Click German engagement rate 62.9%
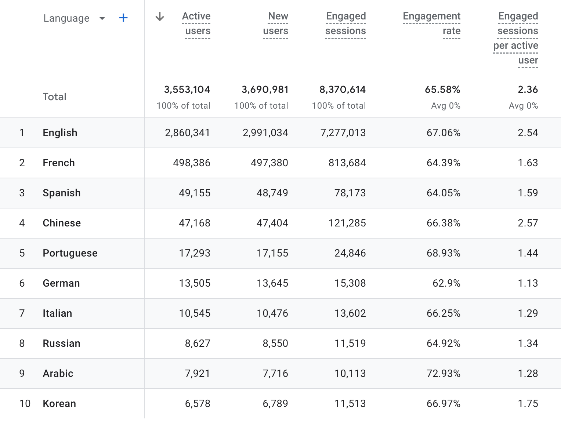 tap(446, 283)
